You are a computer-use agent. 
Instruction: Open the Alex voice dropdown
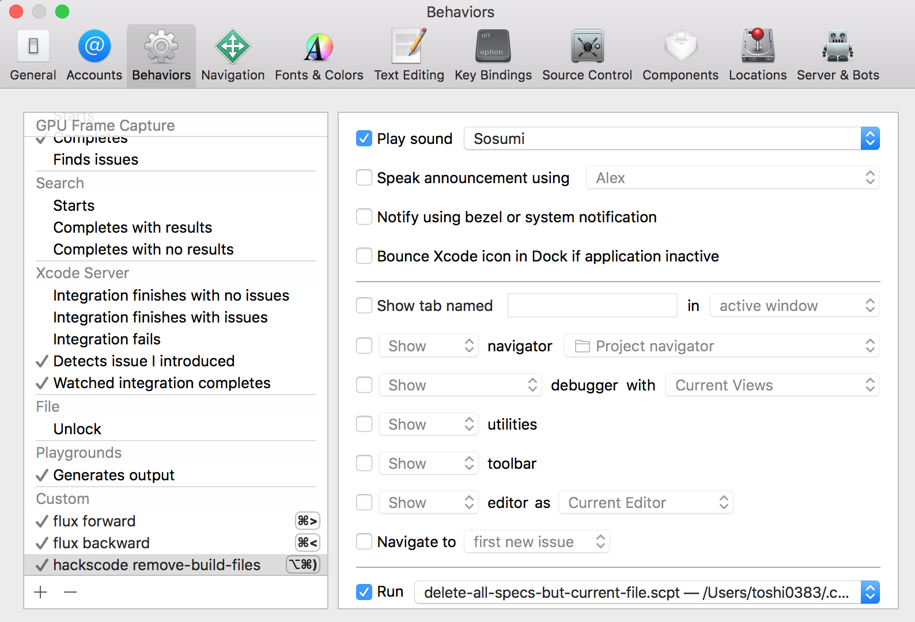[733, 177]
